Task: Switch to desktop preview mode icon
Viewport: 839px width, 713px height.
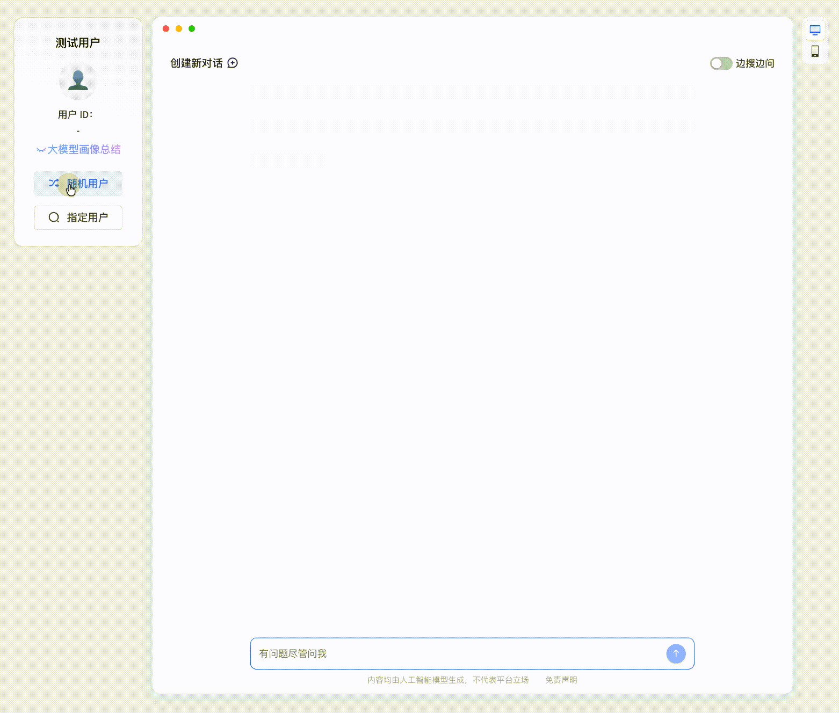Action: [x=815, y=30]
